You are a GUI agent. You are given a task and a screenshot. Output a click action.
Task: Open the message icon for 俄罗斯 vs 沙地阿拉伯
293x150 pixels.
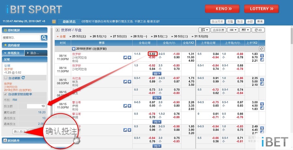(125, 58)
